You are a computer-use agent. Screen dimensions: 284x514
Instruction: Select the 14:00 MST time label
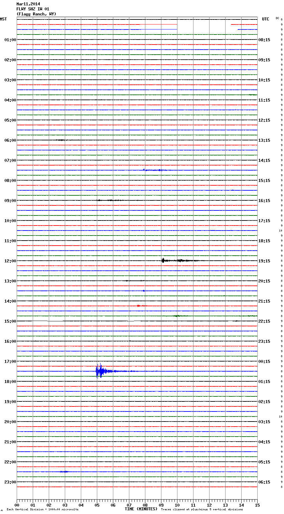pos(10,301)
